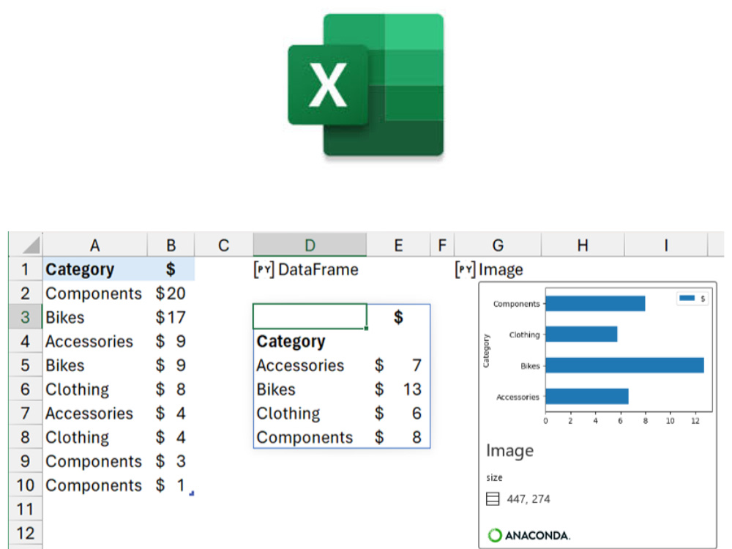Click the PY icon beside Image

point(465,269)
